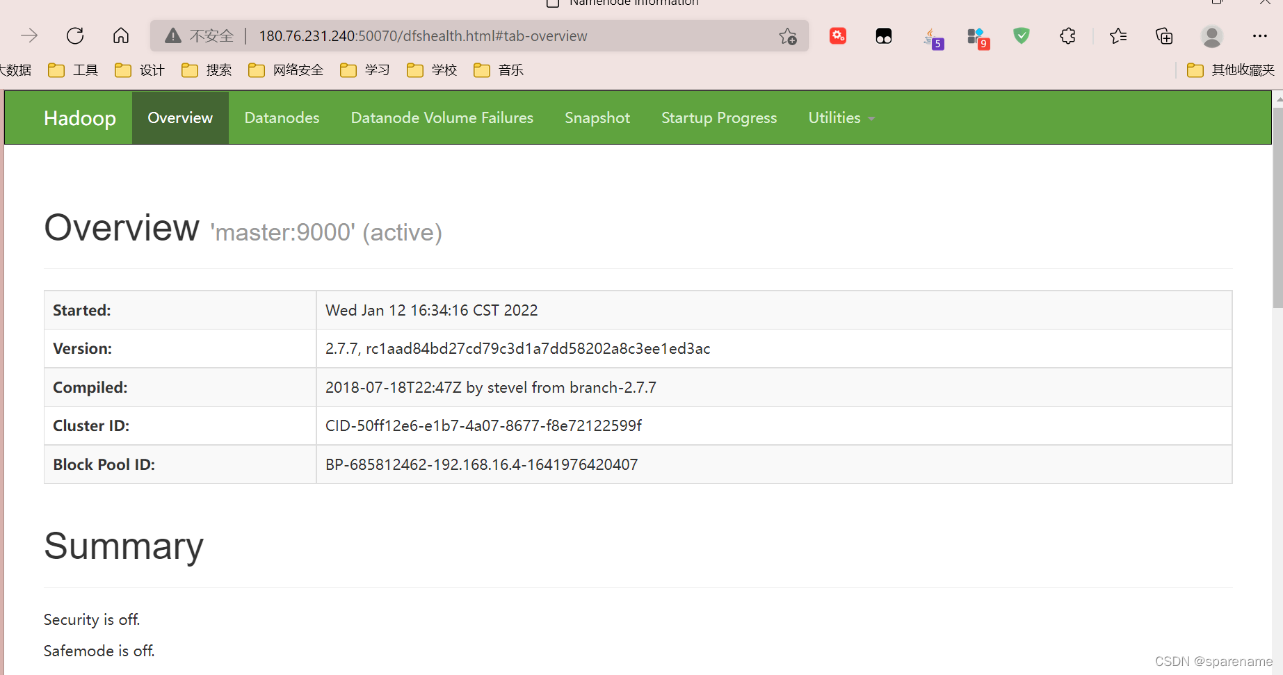Open the 网络安全 bookmark folder
The height and width of the screenshot is (675, 1283).
[x=286, y=70]
